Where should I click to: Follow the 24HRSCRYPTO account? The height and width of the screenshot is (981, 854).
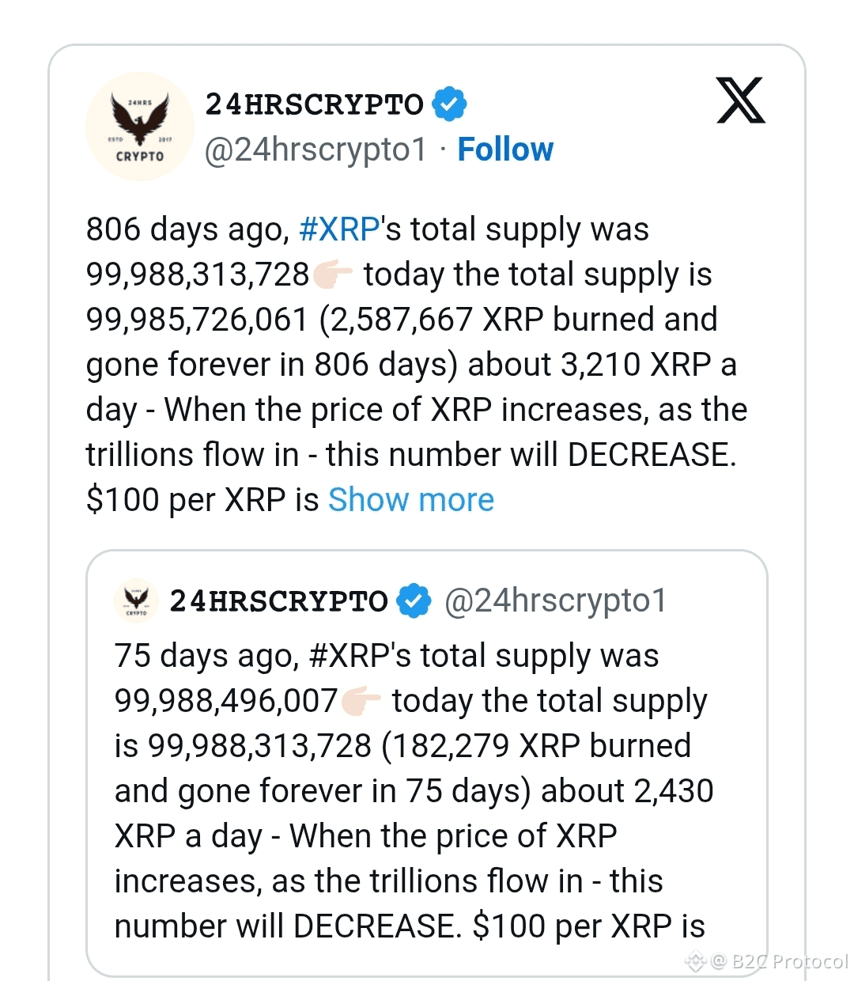505,149
